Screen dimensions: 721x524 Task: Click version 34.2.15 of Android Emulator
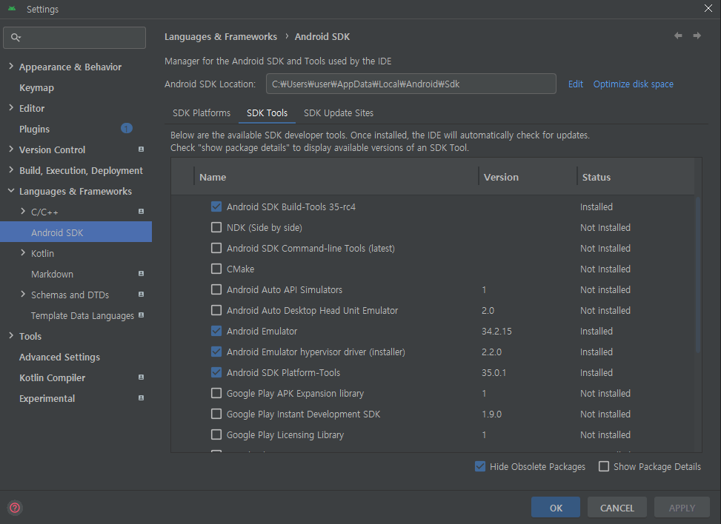[496, 331]
